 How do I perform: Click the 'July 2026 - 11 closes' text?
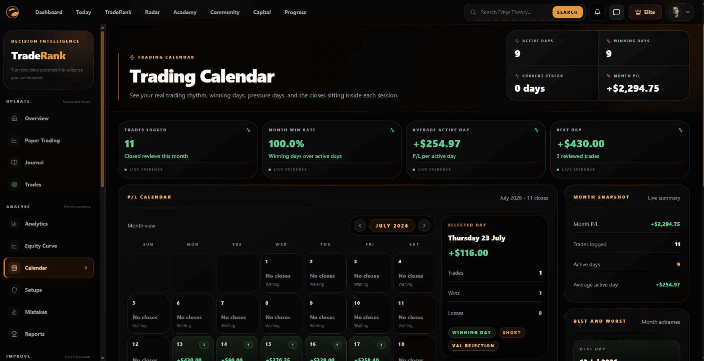coord(524,198)
